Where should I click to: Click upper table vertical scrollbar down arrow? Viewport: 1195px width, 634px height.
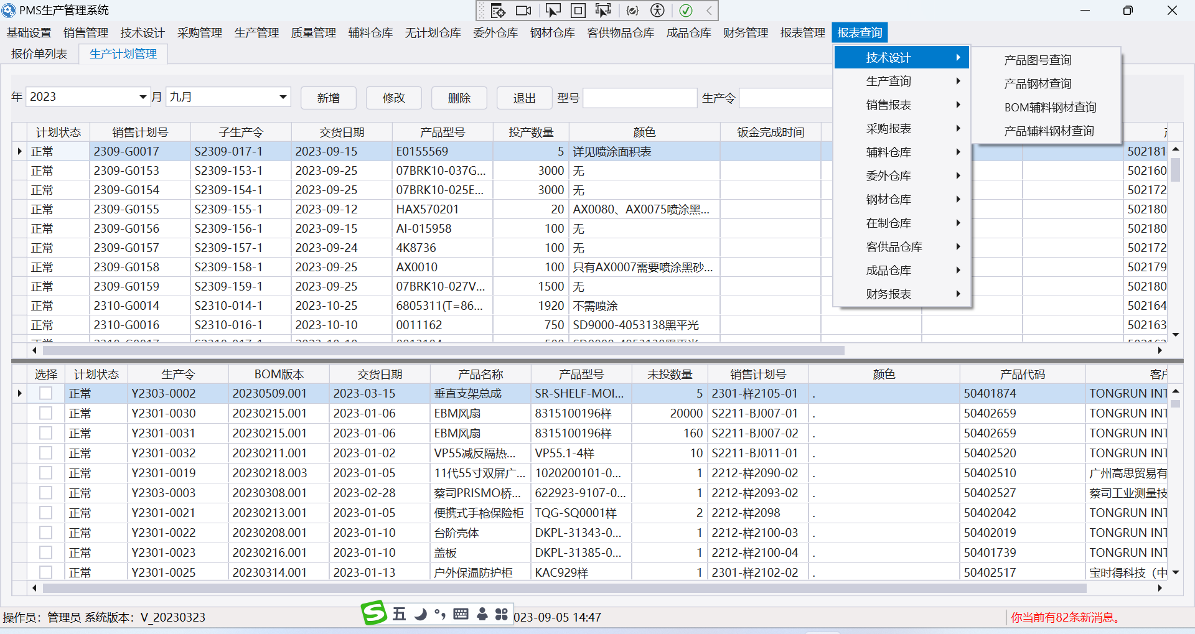(x=1176, y=335)
